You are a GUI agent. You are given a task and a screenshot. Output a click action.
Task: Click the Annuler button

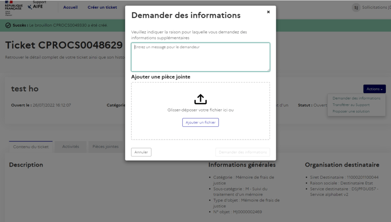(141, 152)
